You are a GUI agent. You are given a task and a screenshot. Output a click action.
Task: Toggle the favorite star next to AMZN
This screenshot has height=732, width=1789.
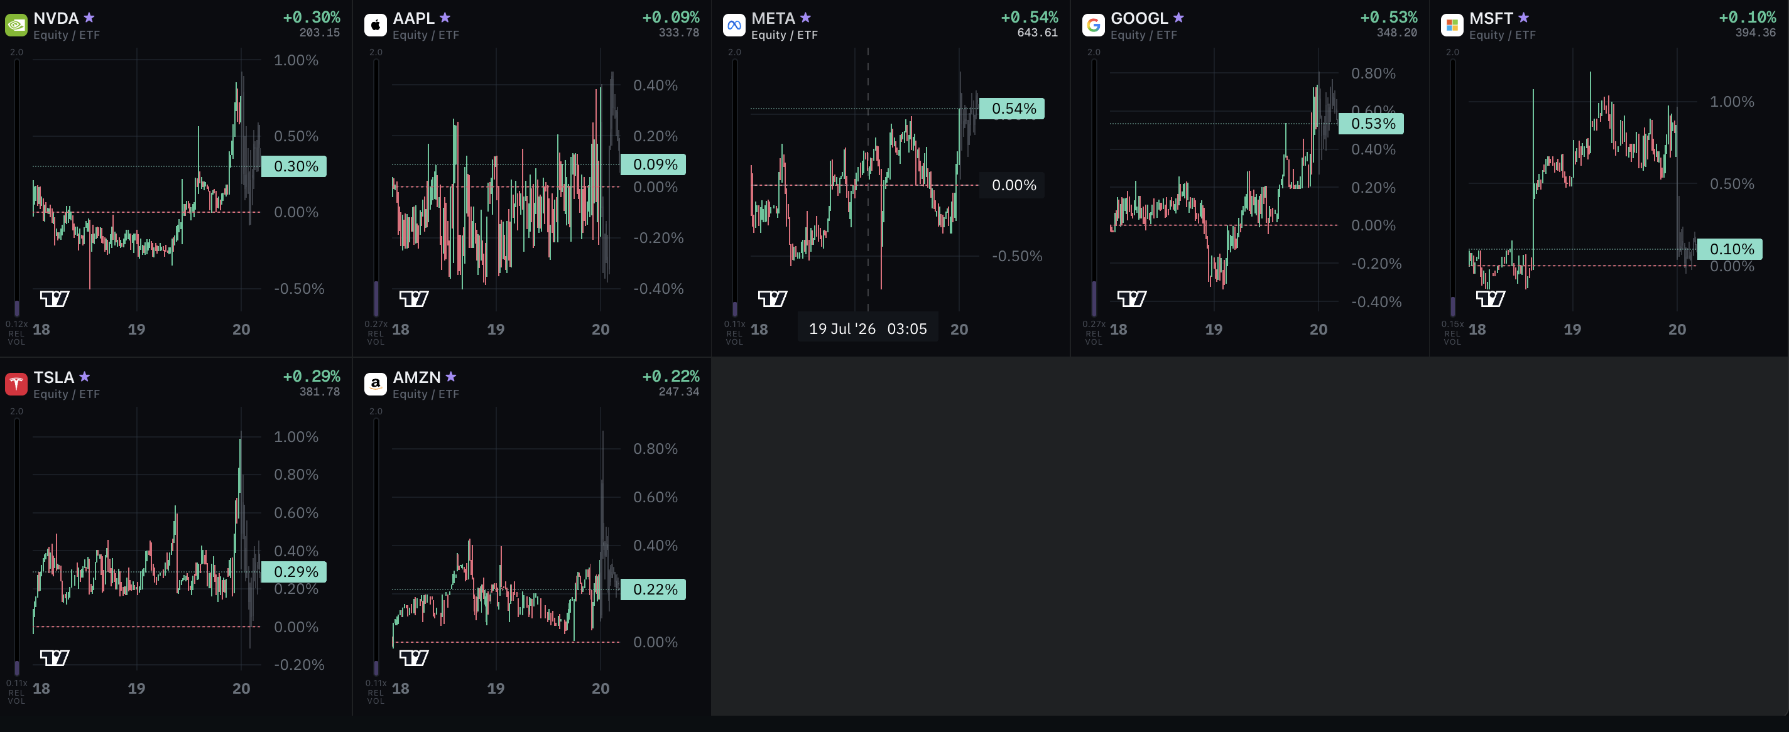click(x=451, y=376)
